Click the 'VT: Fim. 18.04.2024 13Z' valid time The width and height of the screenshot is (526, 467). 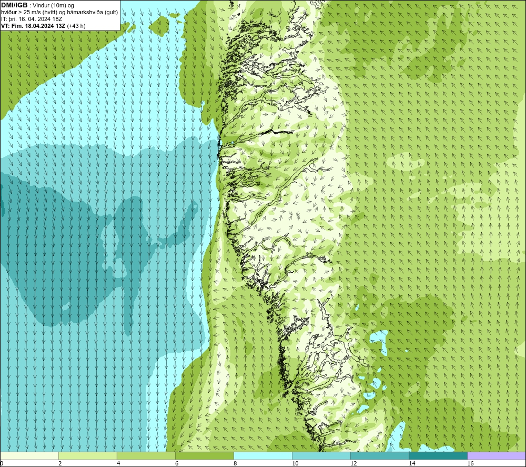pyautogui.click(x=33, y=26)
